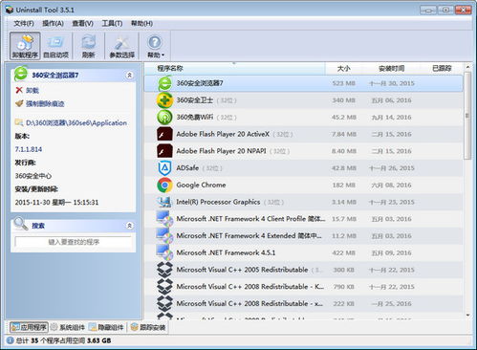This screenshot has height=350, width=477.
Task: Open the 工具(T) menu
Action: pyautogui.click(x=112, y=23)
